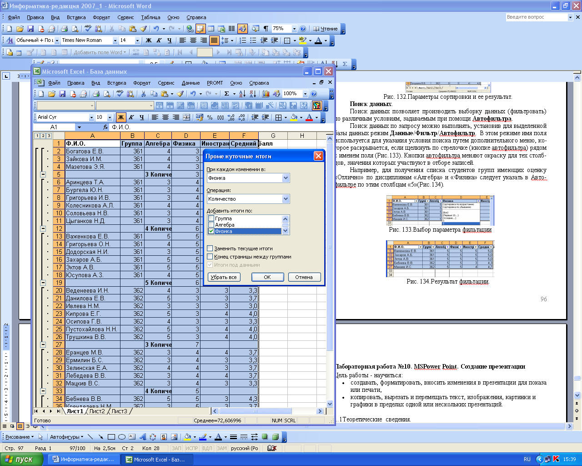Click the Убрать все button
The image size is (582, 466).
point(224,277)
